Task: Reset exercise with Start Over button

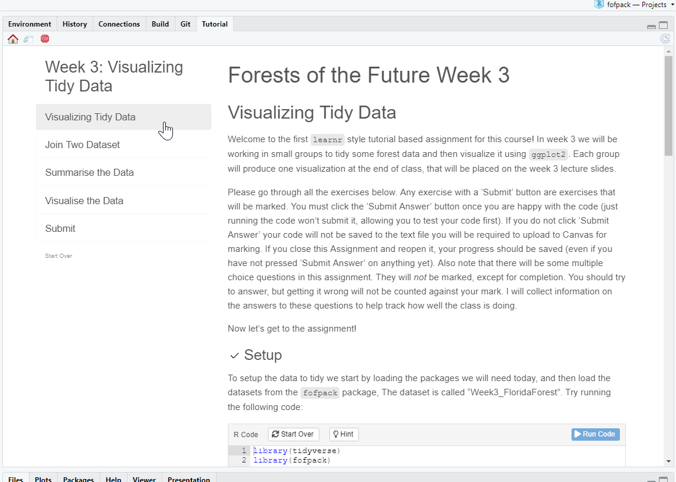Action: 293,434
